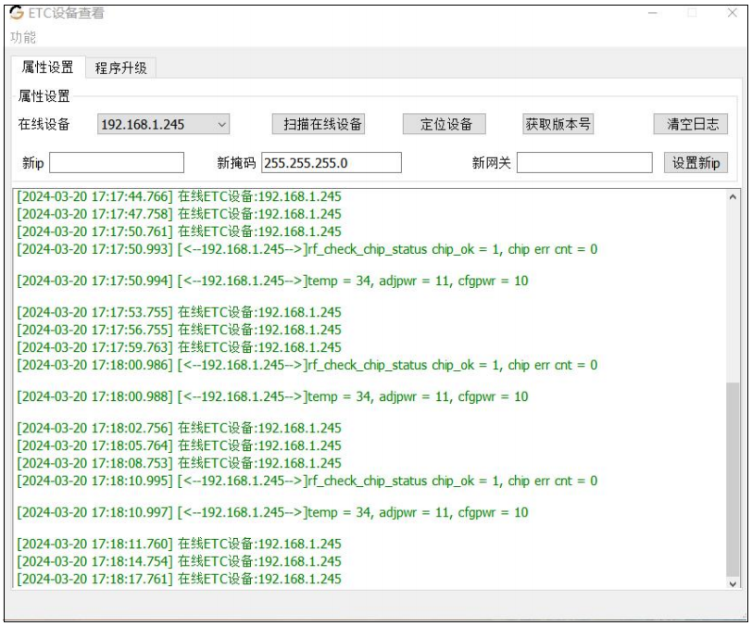
Task: Maximize the ETC设备查看 window
Action: (692, 13)
